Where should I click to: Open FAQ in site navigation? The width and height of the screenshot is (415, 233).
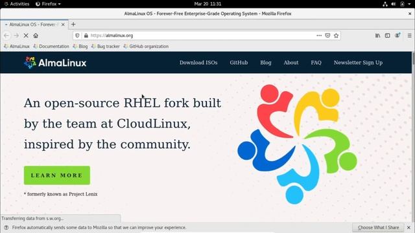(x=316, y=63)
